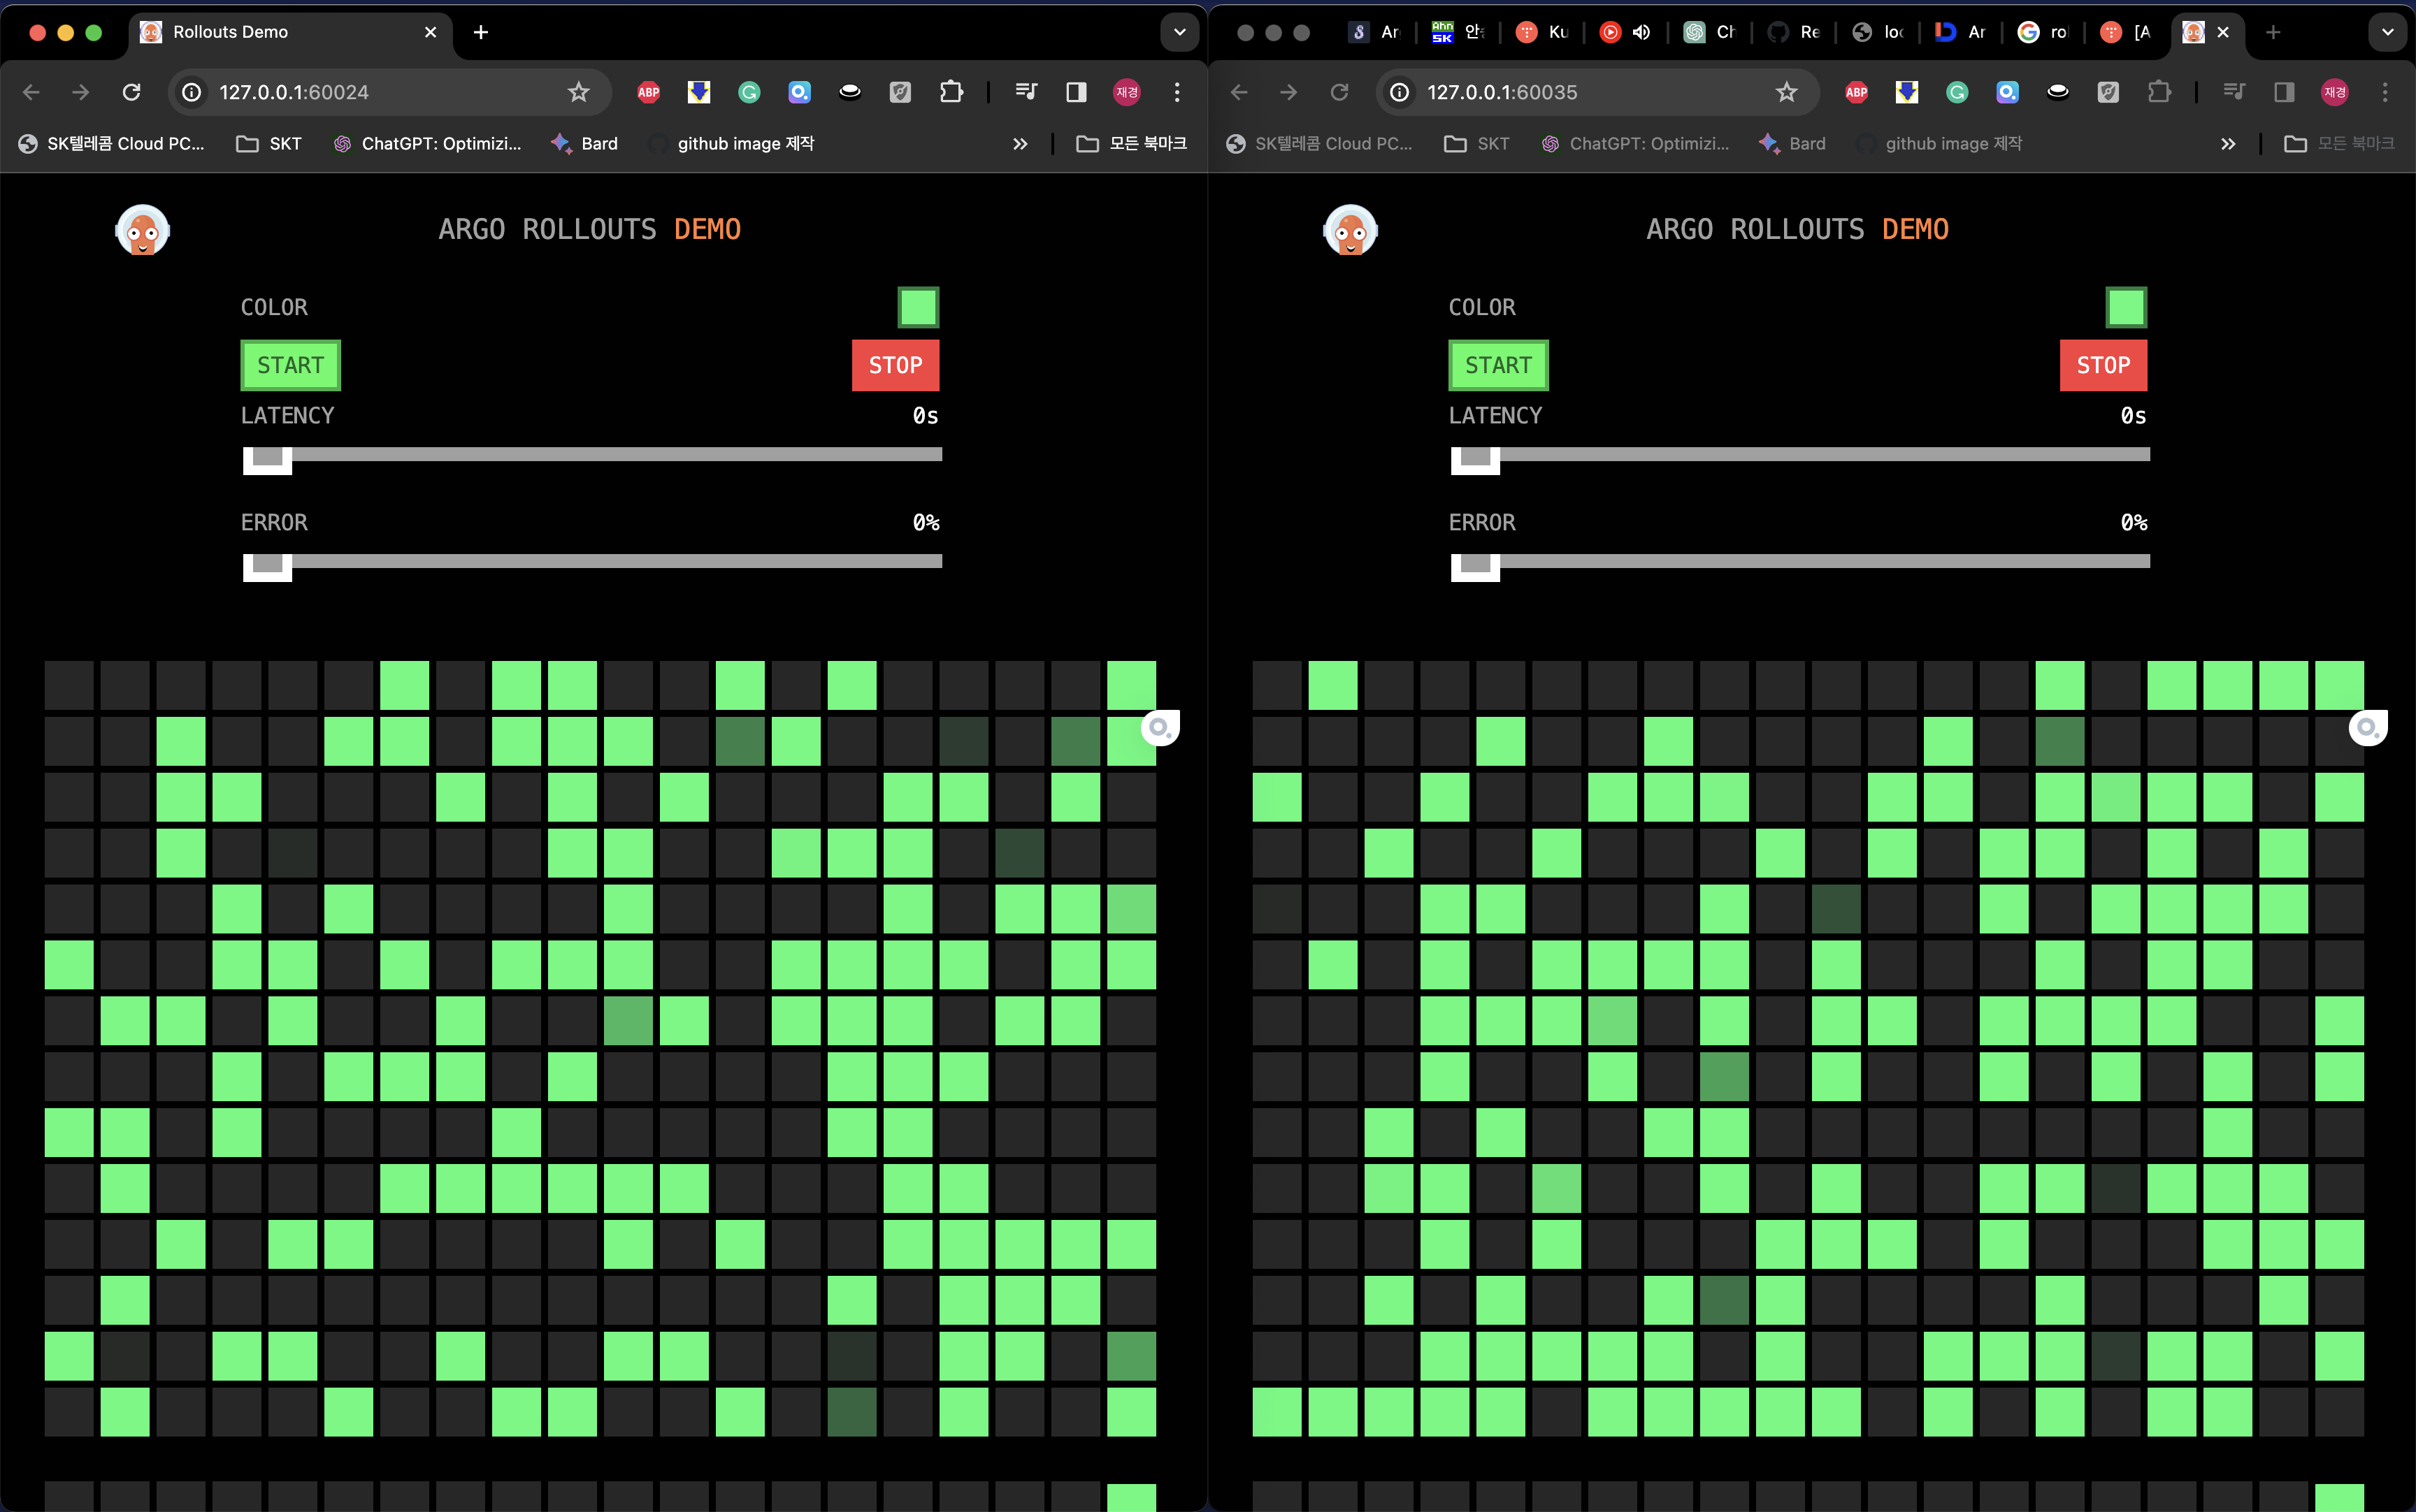Click the yellow-blue download extension in left window
This screenshot has width=2416, height=1512.
point(699,92)
